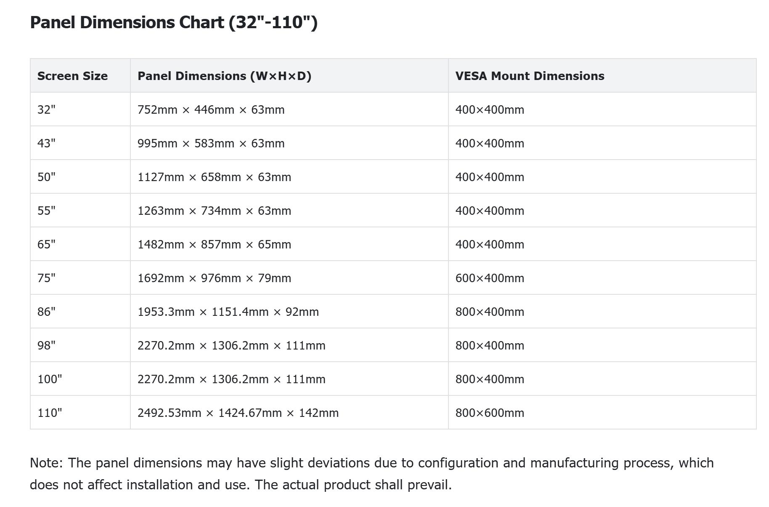
Task: Select the 98" screen size cell
Action: [46, 346]
